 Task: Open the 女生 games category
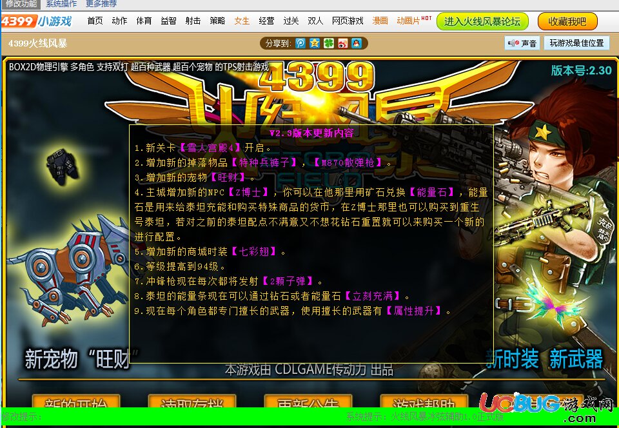(242, 21)
